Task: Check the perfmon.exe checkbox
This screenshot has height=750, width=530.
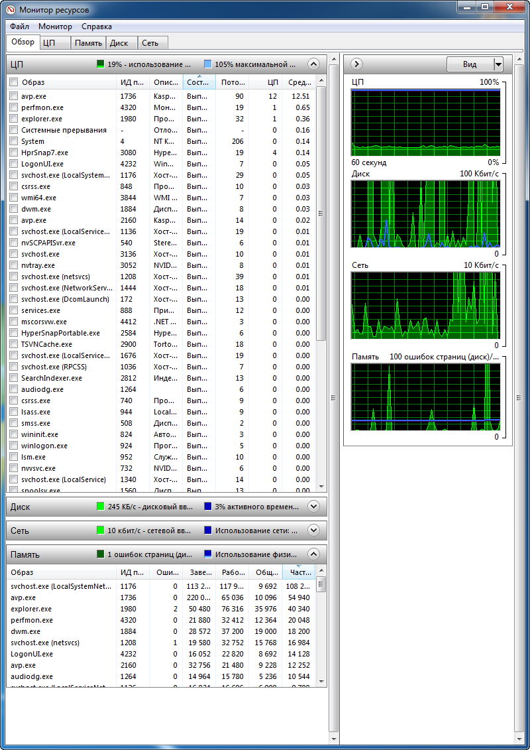Action: [x=14, y=107]
